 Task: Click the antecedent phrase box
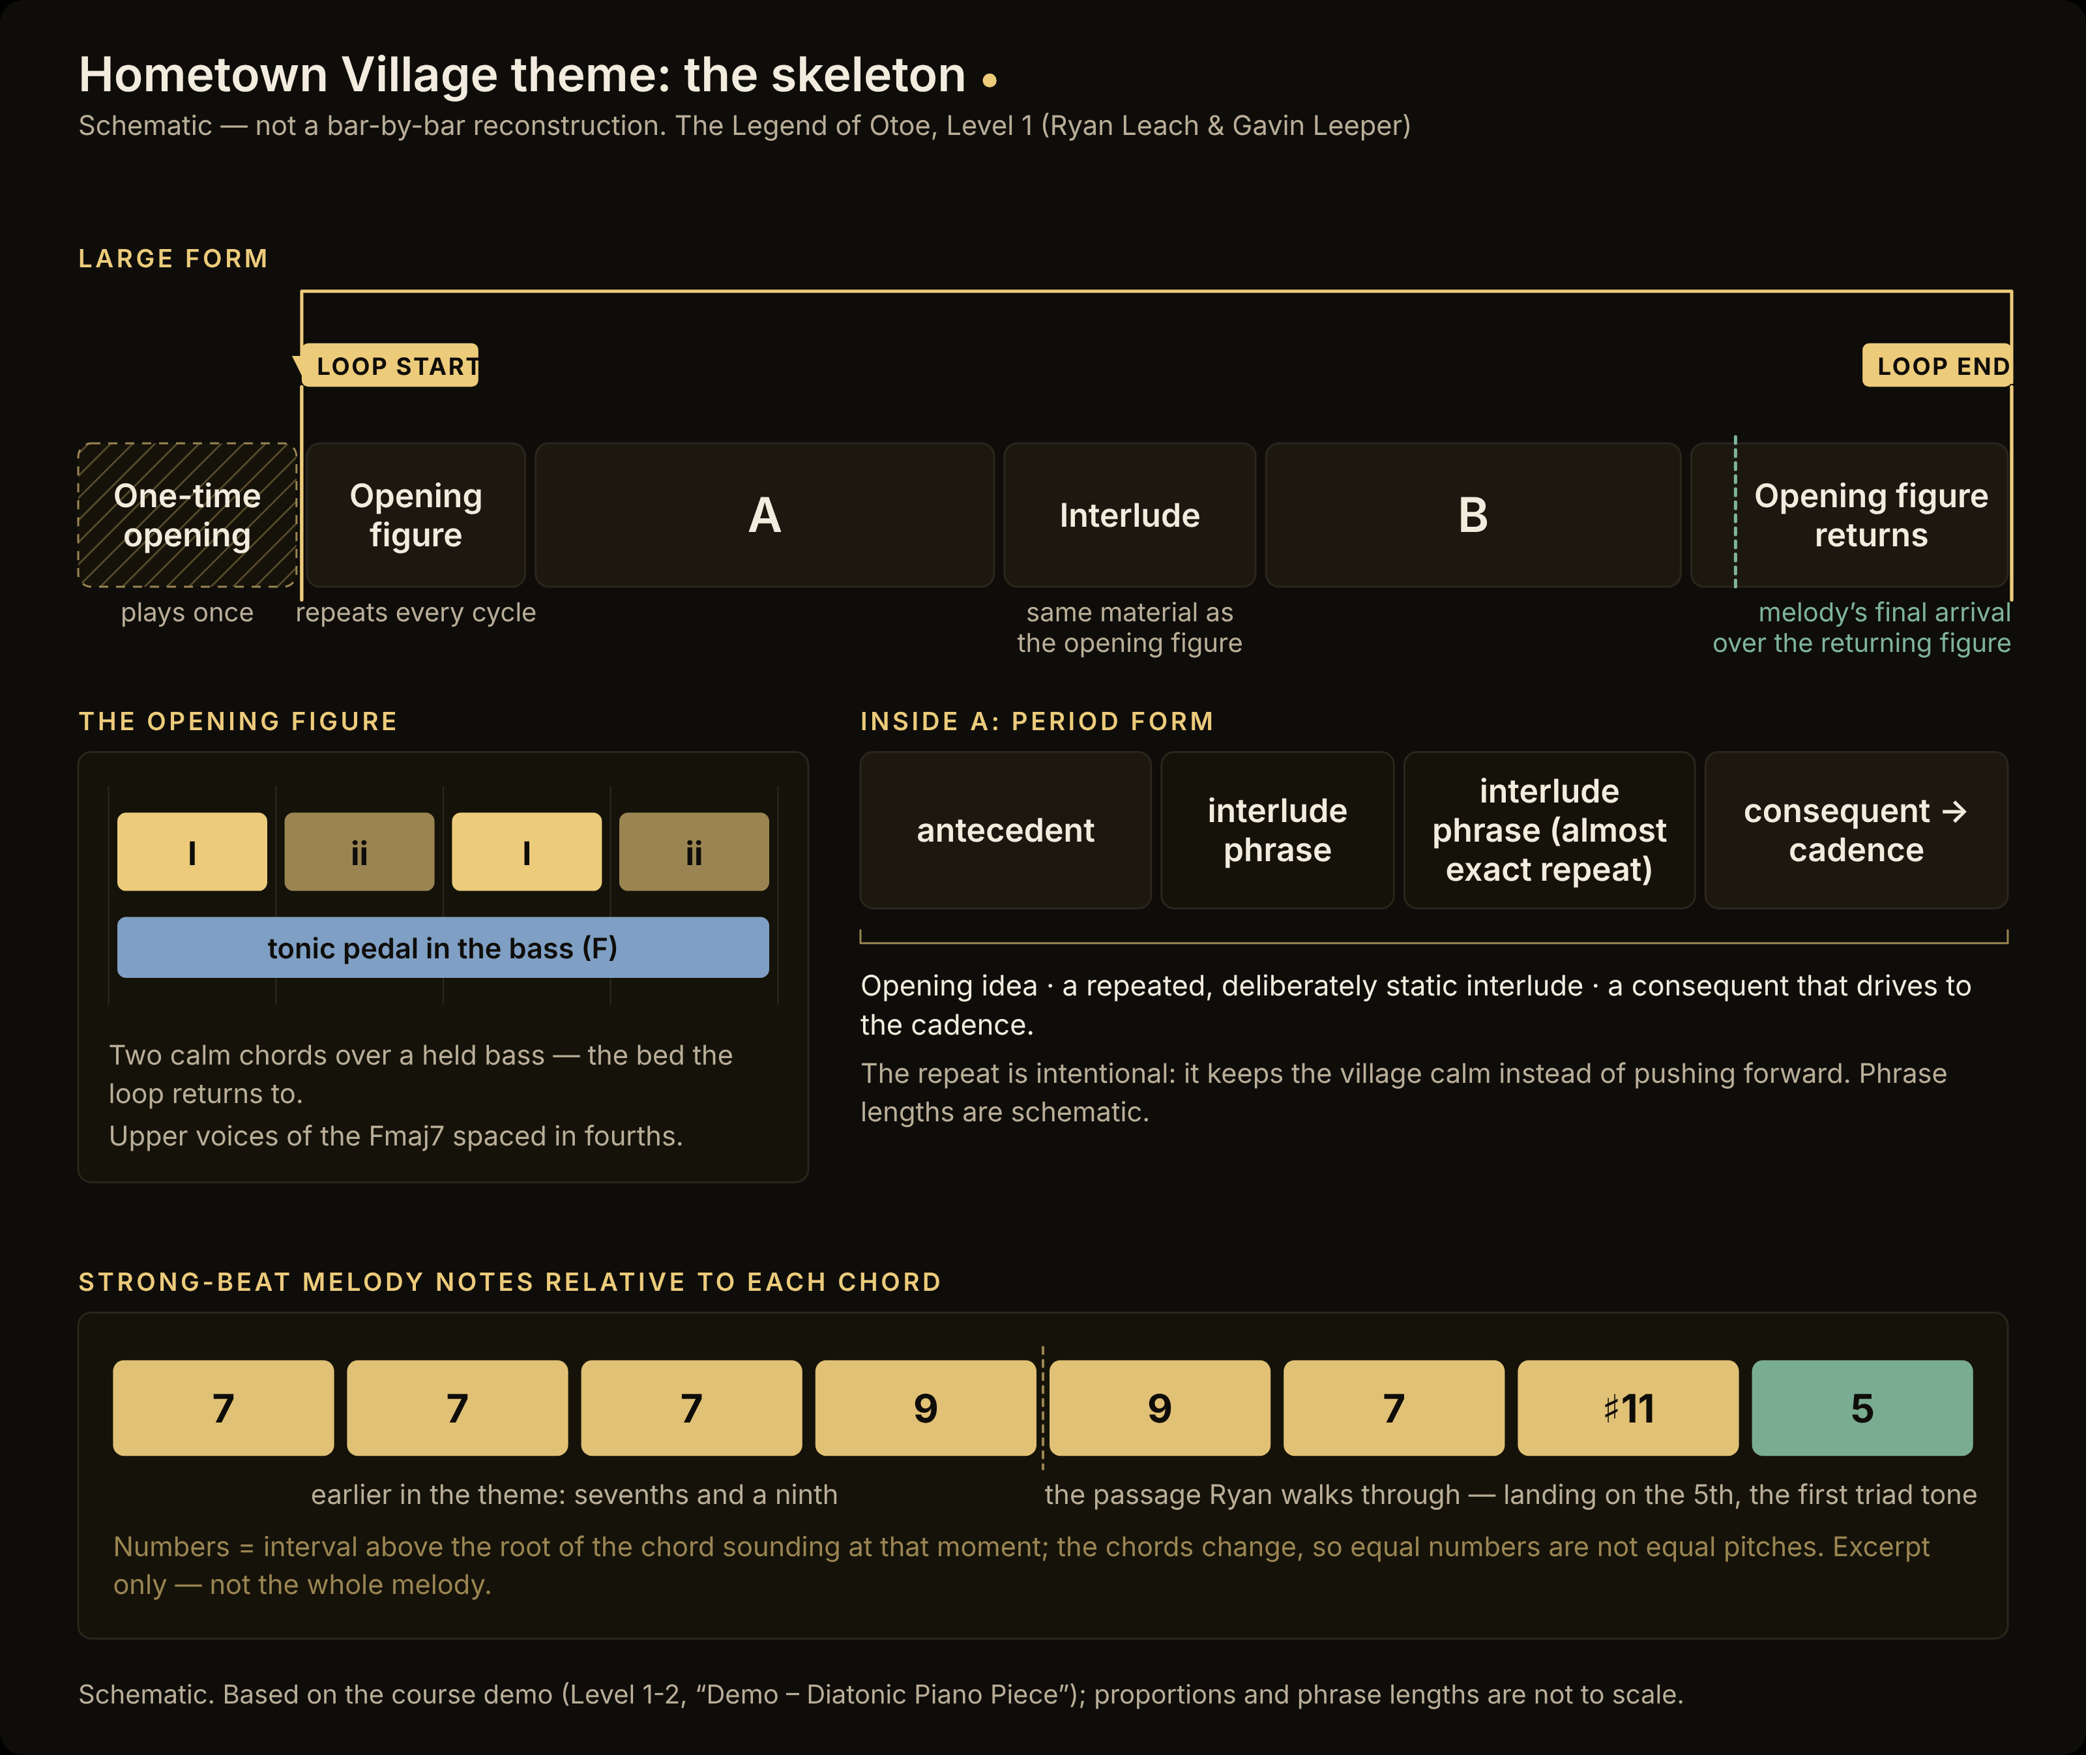click(1005, 830)
